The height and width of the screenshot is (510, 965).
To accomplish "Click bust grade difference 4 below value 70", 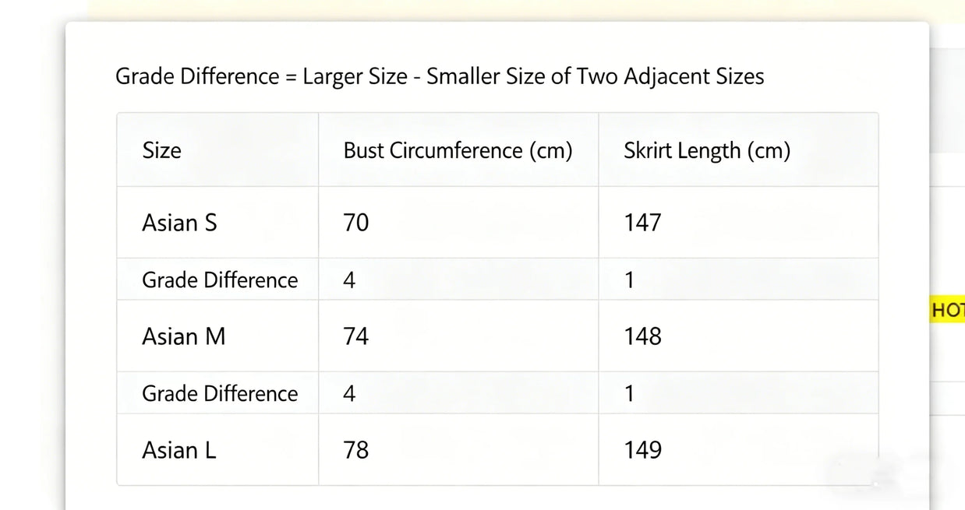I will click(349, 280).
